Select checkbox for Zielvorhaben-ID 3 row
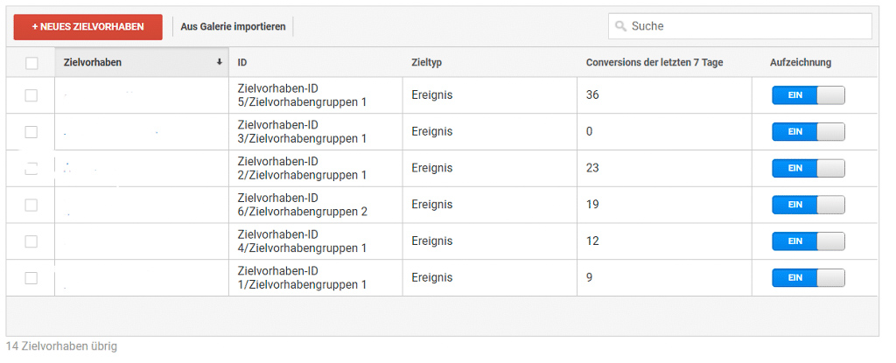 (31, 132)
